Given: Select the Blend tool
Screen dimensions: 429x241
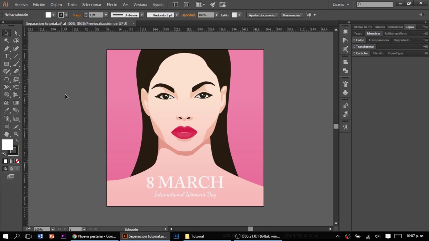Looking at the screenshot, I should click(16, 110).
